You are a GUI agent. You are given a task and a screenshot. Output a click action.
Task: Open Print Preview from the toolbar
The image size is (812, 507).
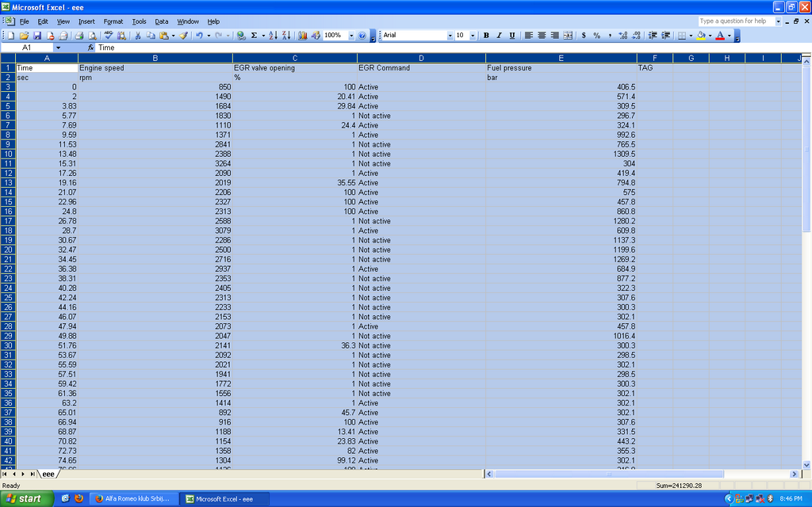tap(92, 35)
